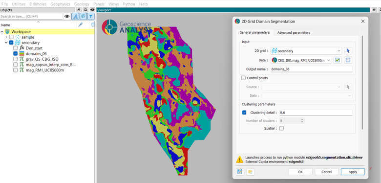Pick 2D grid from viewport using arrow button
This screenshot has width=381, height=183.
(348, 51)
